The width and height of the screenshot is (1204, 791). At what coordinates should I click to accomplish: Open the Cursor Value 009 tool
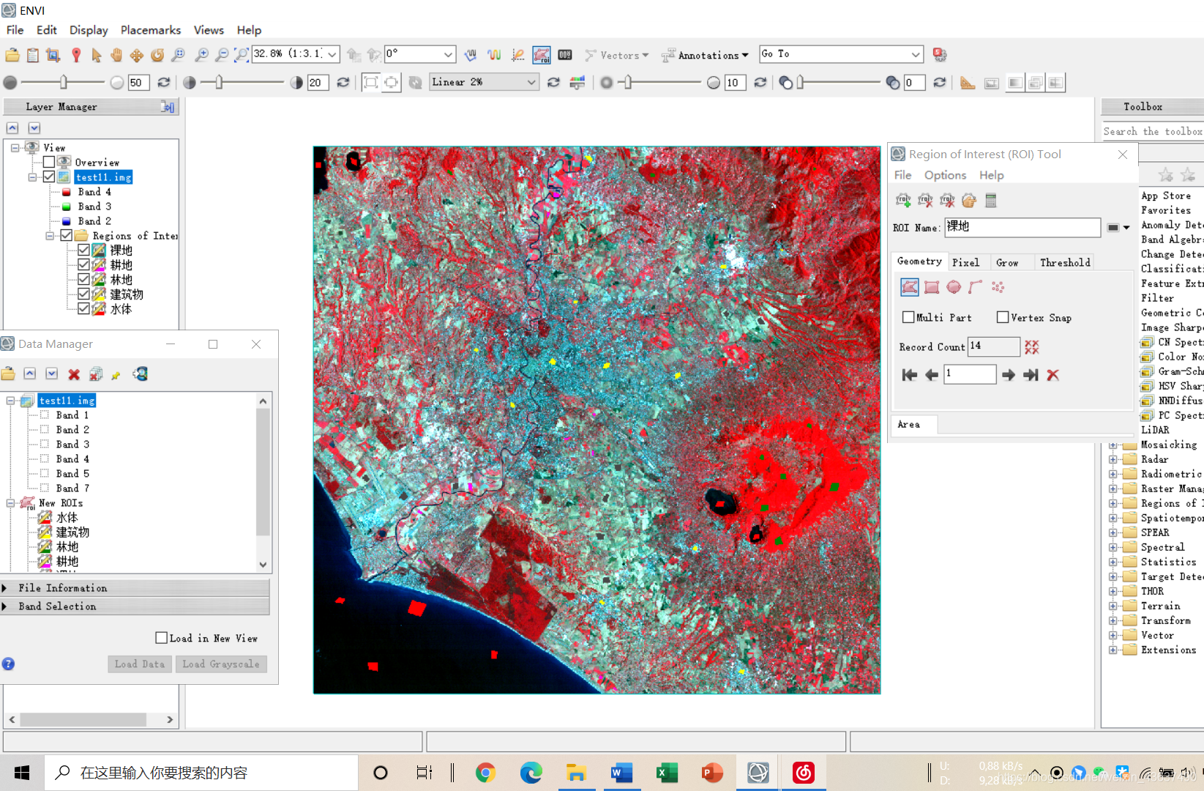click(565, 55)
